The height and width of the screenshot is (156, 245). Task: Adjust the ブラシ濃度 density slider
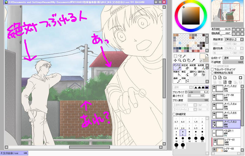click(x=198, y=100)
